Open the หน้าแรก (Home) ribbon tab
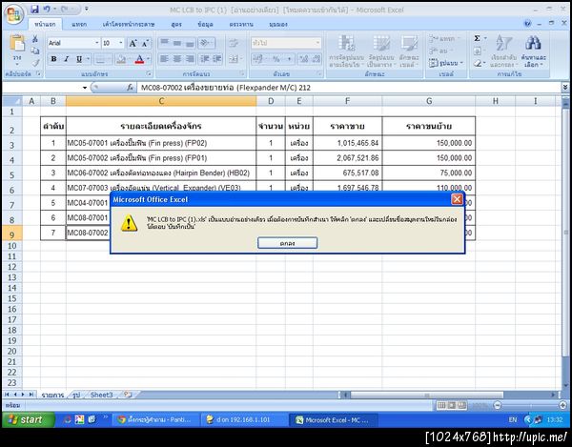 pyautogui.click(x=45, y=24)
